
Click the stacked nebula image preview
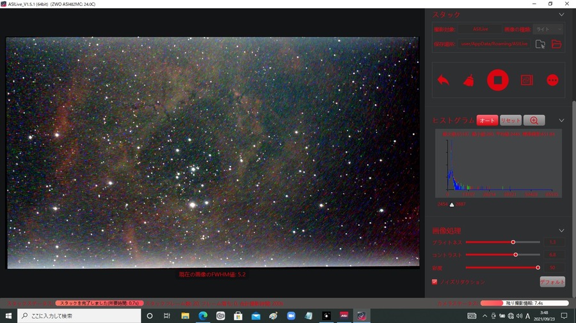212,153
